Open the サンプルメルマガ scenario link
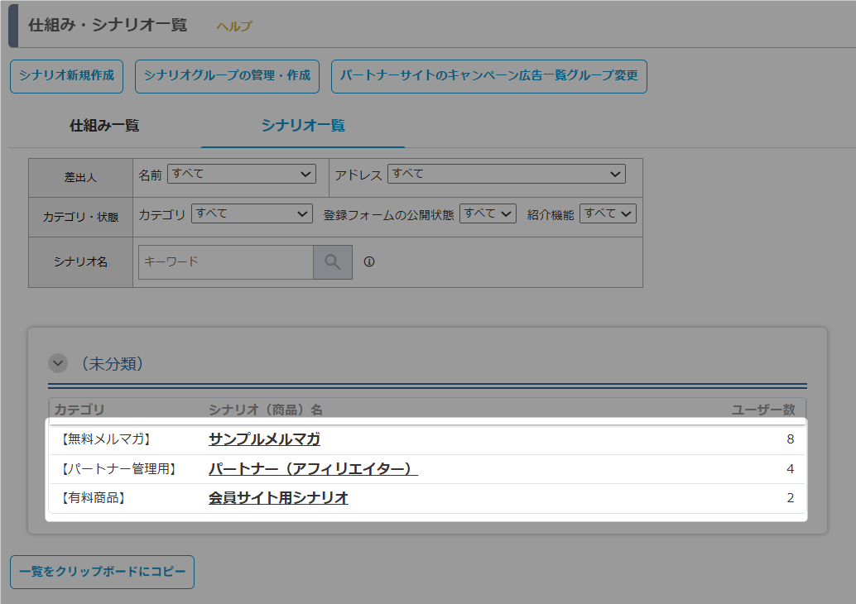Screen dimensions: 856x604 (x=264, y=439)
